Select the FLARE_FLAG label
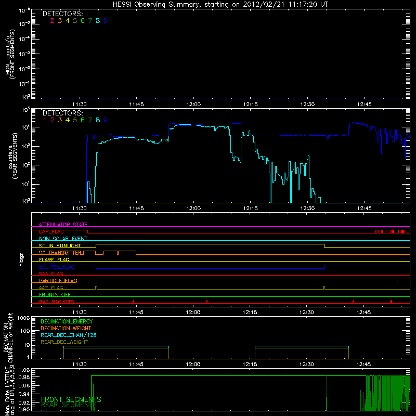Image resolution: width=416 pixels, height=416 pixels. (x=54, y=259)
